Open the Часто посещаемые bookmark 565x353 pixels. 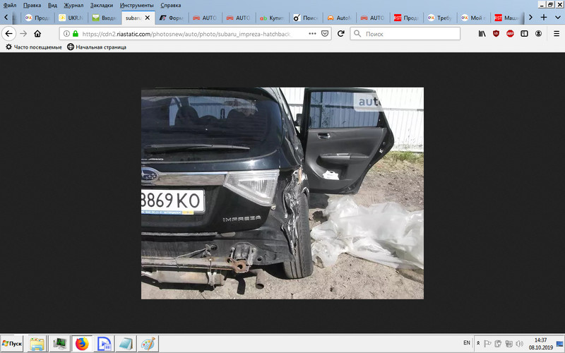pos(33,47)
